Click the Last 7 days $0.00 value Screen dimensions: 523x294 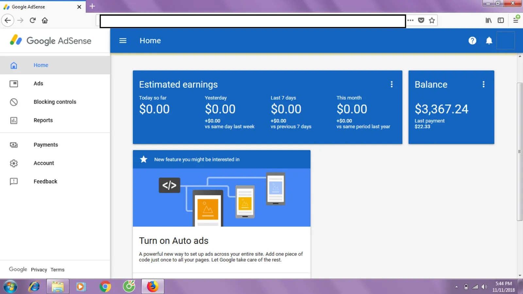tap(286, 109)
